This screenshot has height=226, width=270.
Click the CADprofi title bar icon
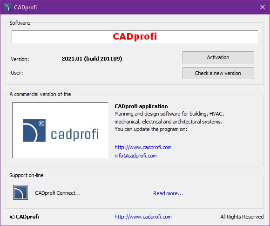tap(7, 7)
